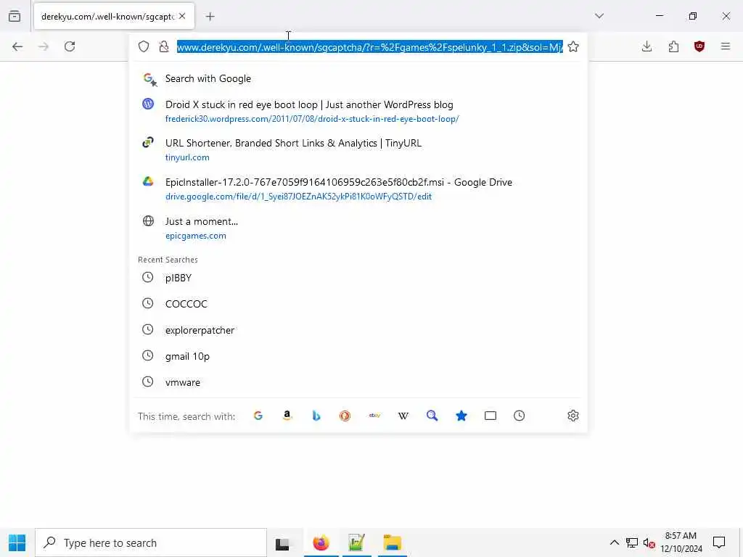Show hidden system tray icons
Image resolution: width=743 pixels, height=557 pixels.
(x=614, y=542)
